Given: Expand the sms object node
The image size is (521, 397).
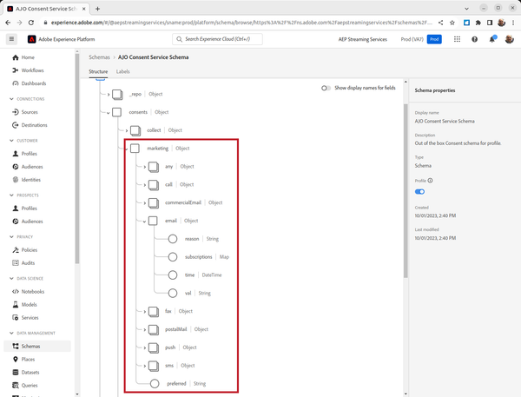Looking at the screenshot, I should coord(144,366).
